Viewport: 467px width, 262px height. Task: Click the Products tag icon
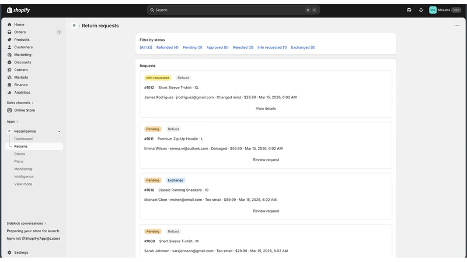[9, 40]
